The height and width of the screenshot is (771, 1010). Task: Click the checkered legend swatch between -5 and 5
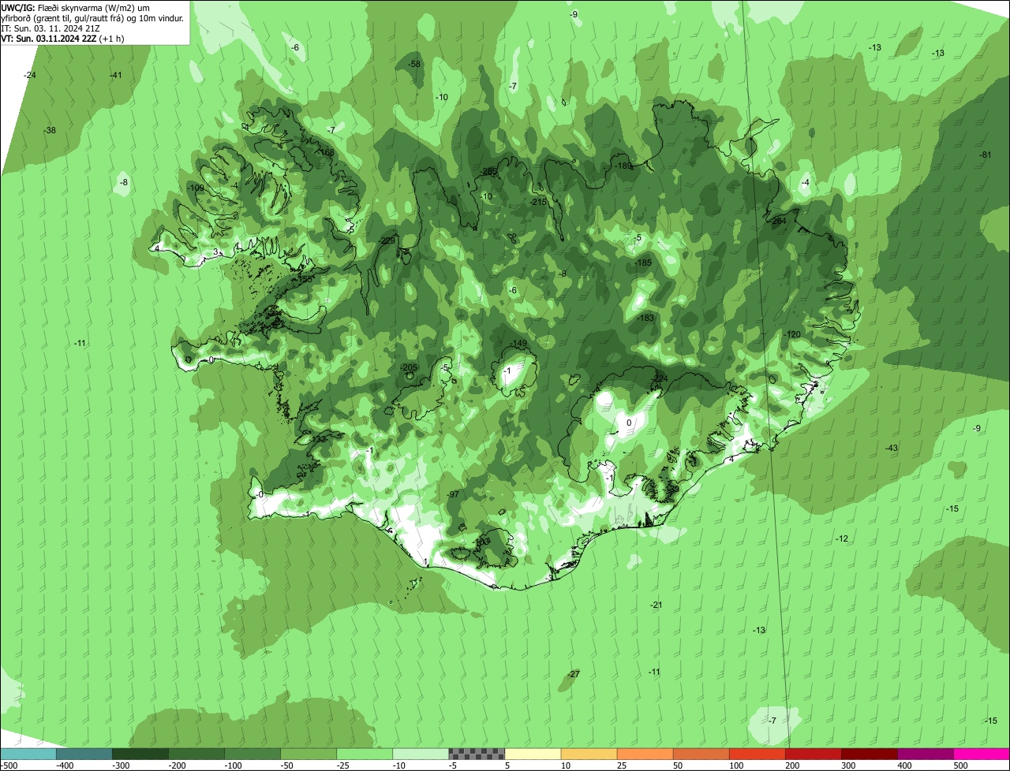coord(477,754)
